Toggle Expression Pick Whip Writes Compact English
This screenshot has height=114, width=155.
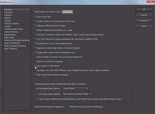(x=35, y=48)
